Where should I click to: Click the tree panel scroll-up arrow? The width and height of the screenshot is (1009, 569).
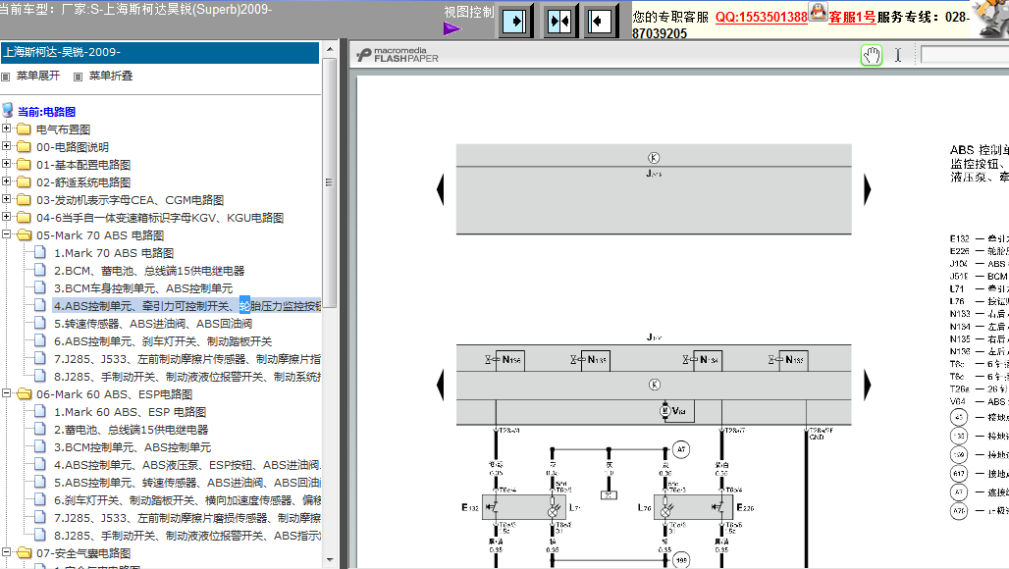[330, 49]
